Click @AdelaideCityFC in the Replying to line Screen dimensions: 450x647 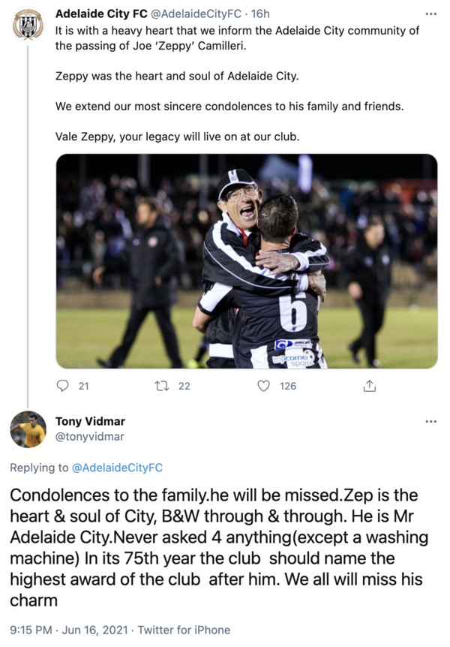point(117,468)
